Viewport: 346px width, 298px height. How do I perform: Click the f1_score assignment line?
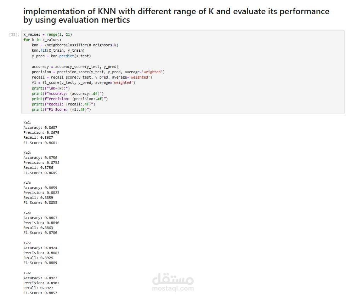coord(83,82)
